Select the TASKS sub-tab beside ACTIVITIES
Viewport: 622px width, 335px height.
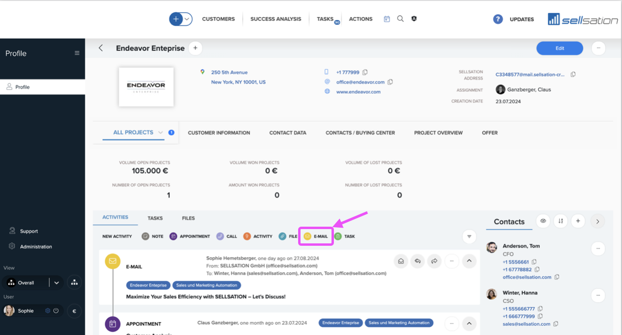[155, 218]
